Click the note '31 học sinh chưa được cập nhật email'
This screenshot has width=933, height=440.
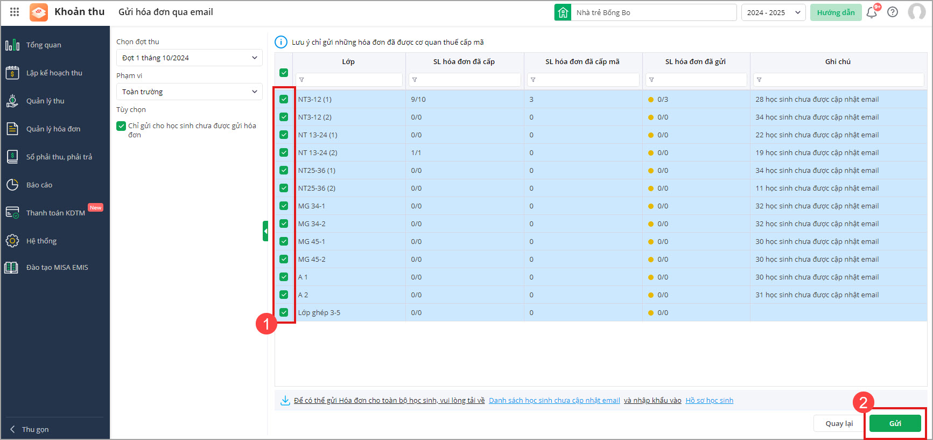pos(817,295)
